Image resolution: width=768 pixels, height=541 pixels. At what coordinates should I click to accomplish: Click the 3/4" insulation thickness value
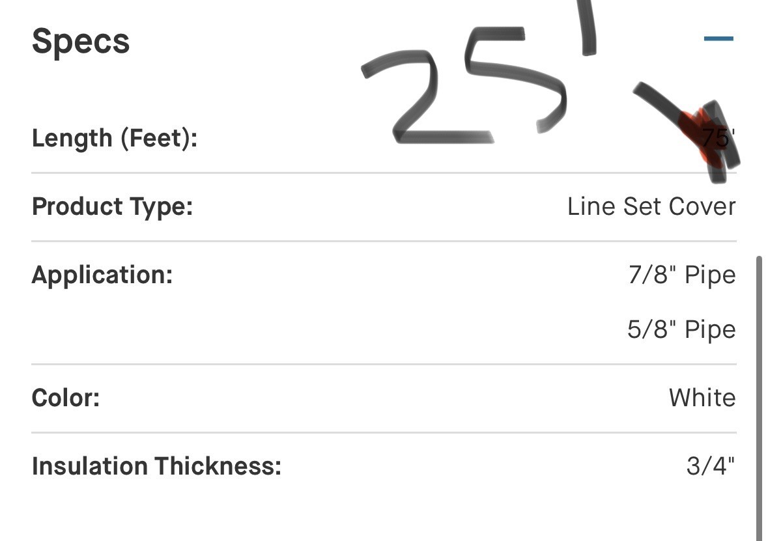(x=711, y=466)
